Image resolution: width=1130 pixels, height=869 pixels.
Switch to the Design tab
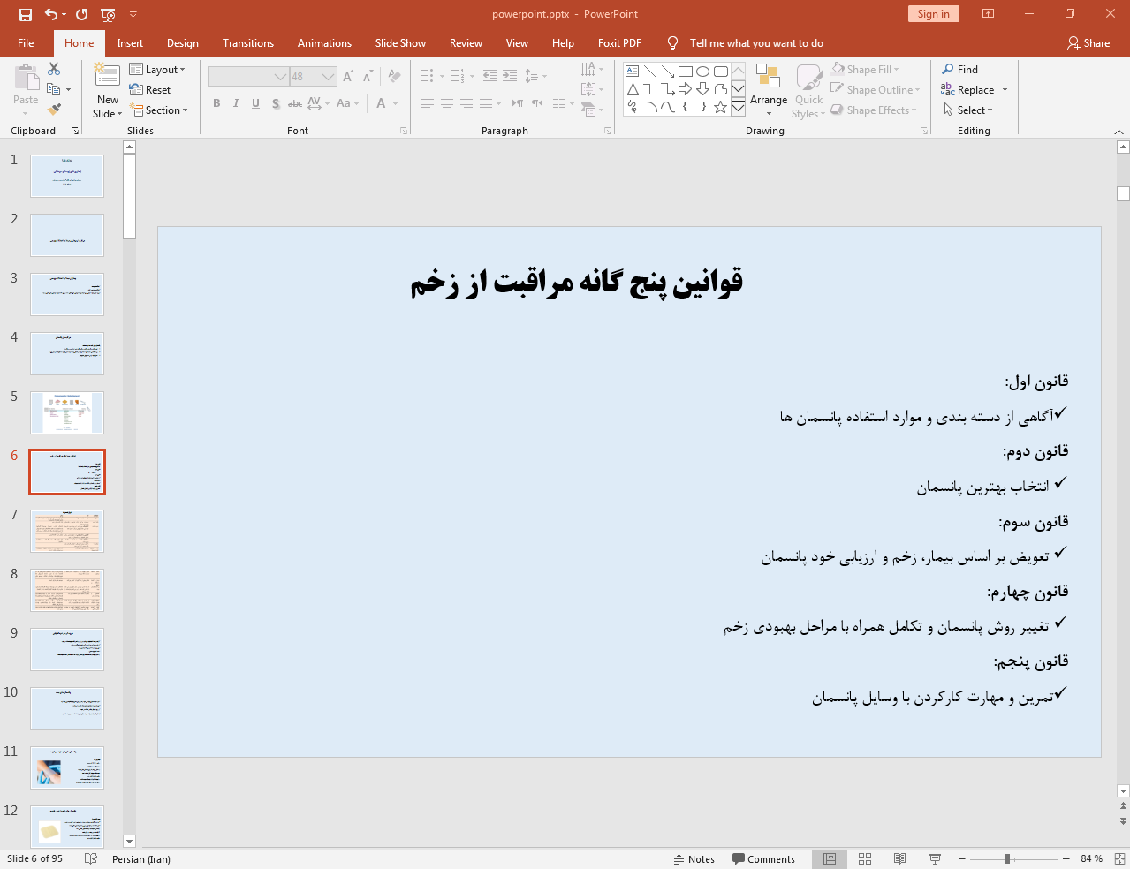[x=182, y=43]
